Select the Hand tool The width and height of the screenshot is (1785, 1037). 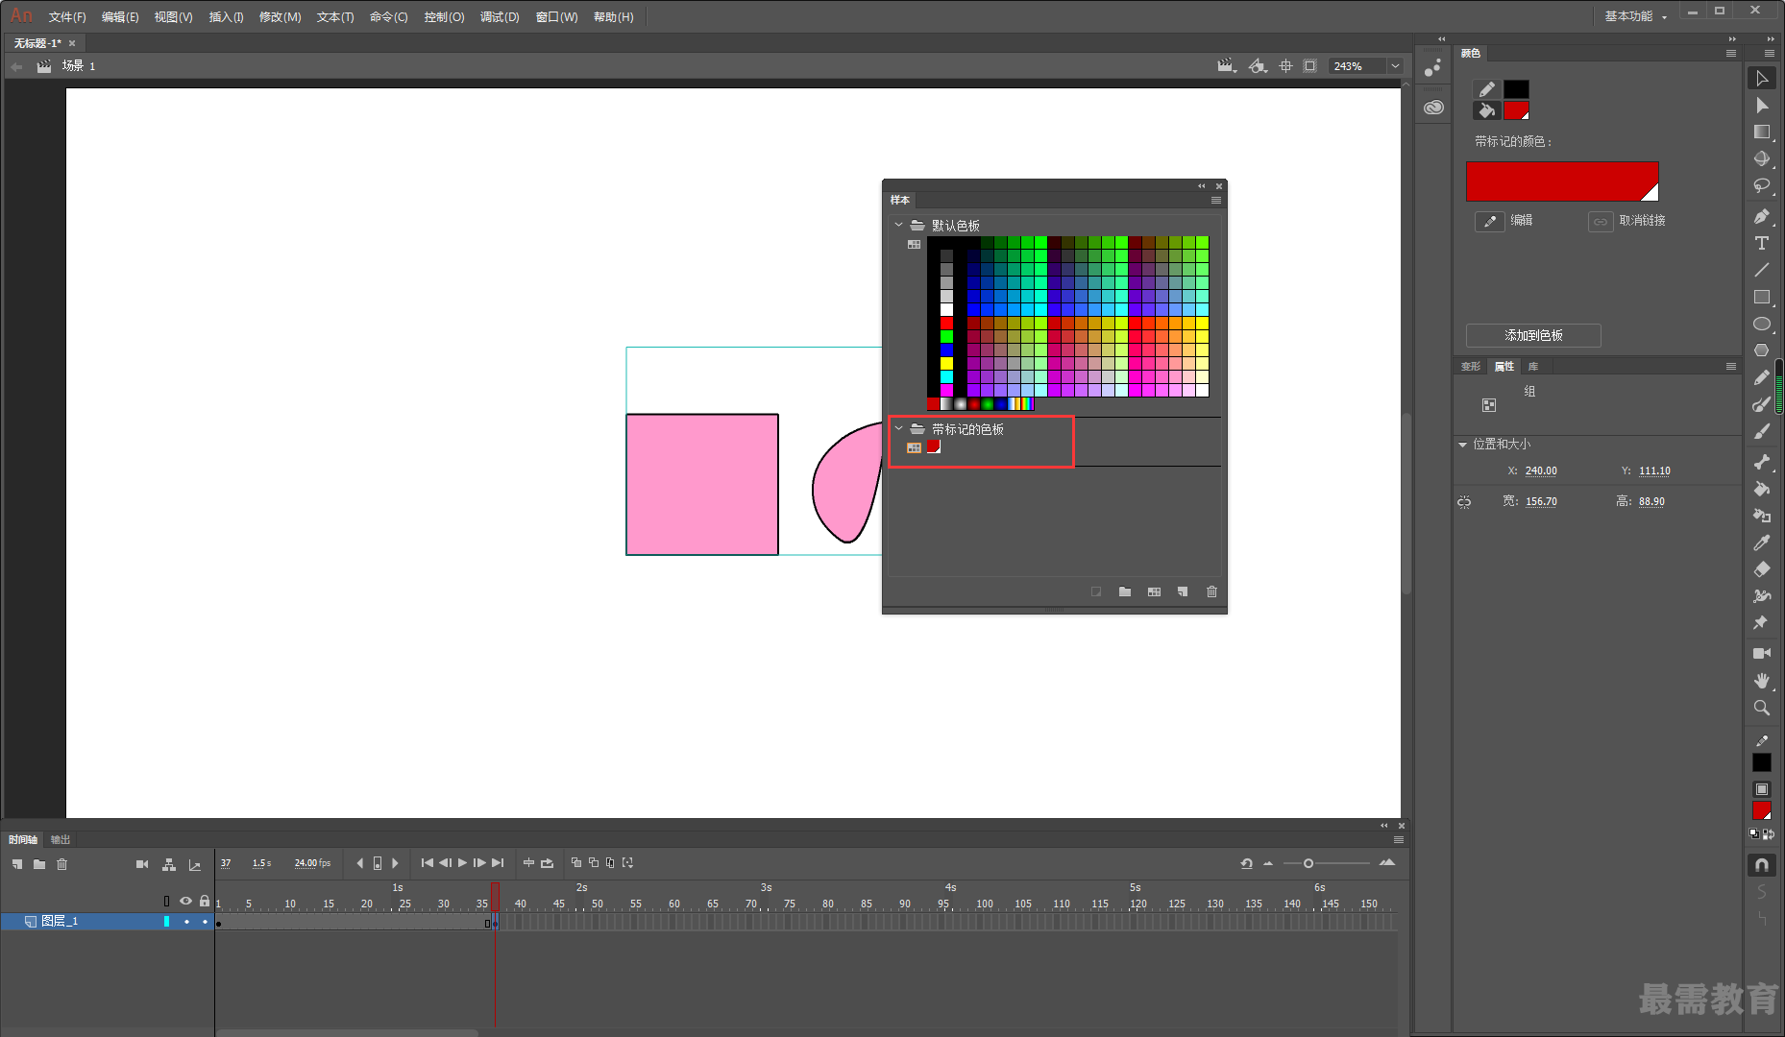pos(1761,680)
